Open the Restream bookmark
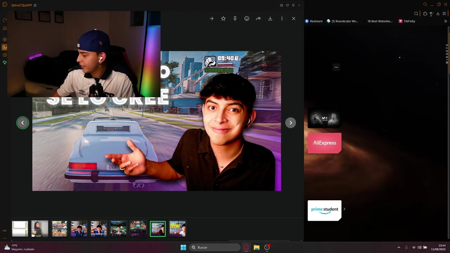The width and height of the screenshot is (450, 253). click(314, 21)
